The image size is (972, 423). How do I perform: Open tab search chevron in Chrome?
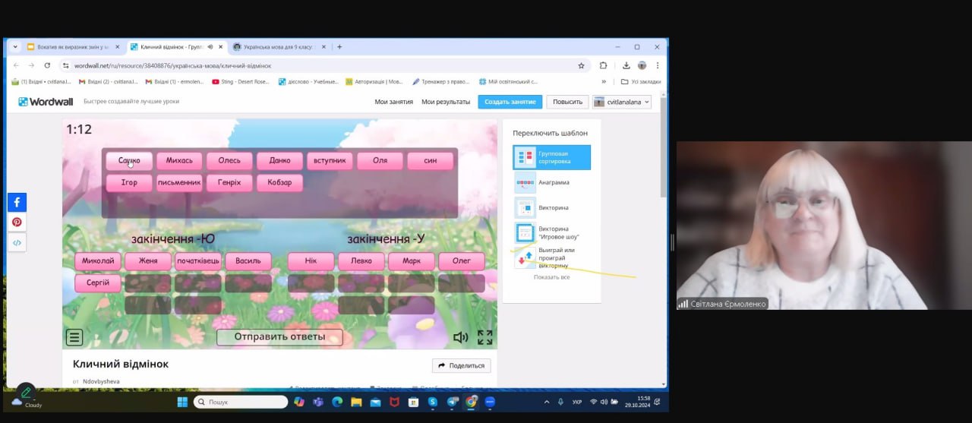tap(15, 46)
